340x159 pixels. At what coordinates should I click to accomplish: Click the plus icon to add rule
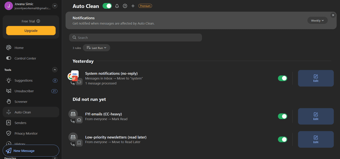pos(133,6)
